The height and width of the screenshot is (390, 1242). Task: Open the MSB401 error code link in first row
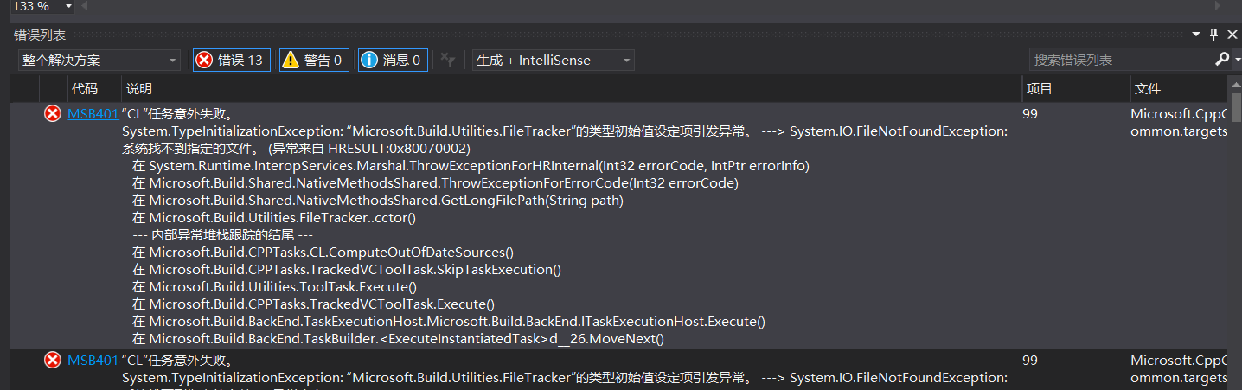coord(93,113)
